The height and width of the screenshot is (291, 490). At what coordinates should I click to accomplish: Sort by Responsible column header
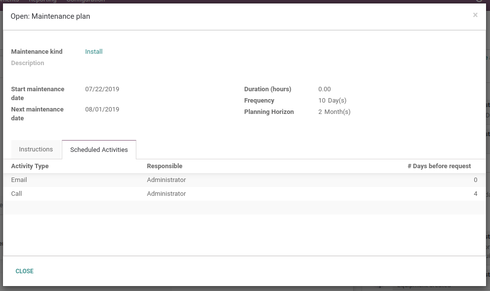[164, 166]
